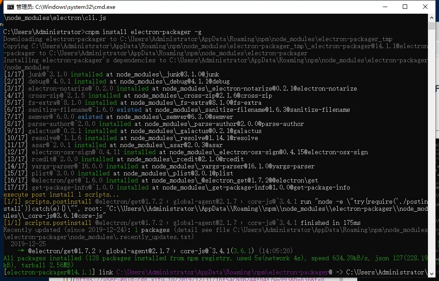Image resolution: width=439 pixels, height=281 pixels.
Task: Click the 'Recently updated (since 2019-12-24)' line
Action: point(216,233)
